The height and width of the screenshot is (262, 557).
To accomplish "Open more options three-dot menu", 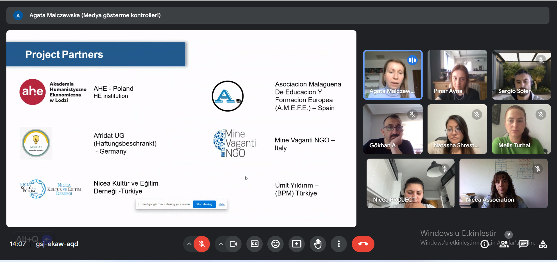I will (x=339, y=244).
